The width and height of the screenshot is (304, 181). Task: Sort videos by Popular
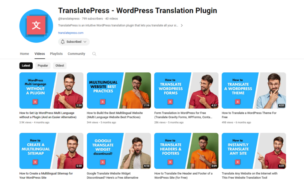(x=43, y=66)
